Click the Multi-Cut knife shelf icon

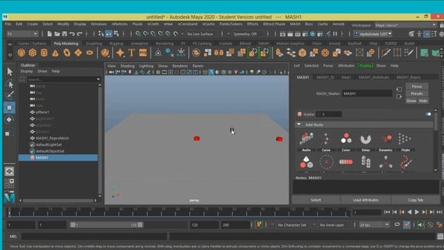pyautogui.click(x=386, y=53)
